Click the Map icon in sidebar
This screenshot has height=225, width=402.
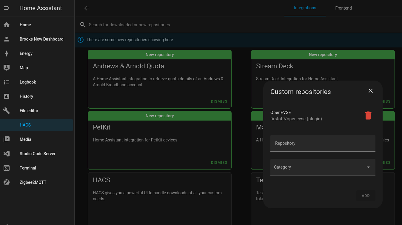click(x=7, y=68)
